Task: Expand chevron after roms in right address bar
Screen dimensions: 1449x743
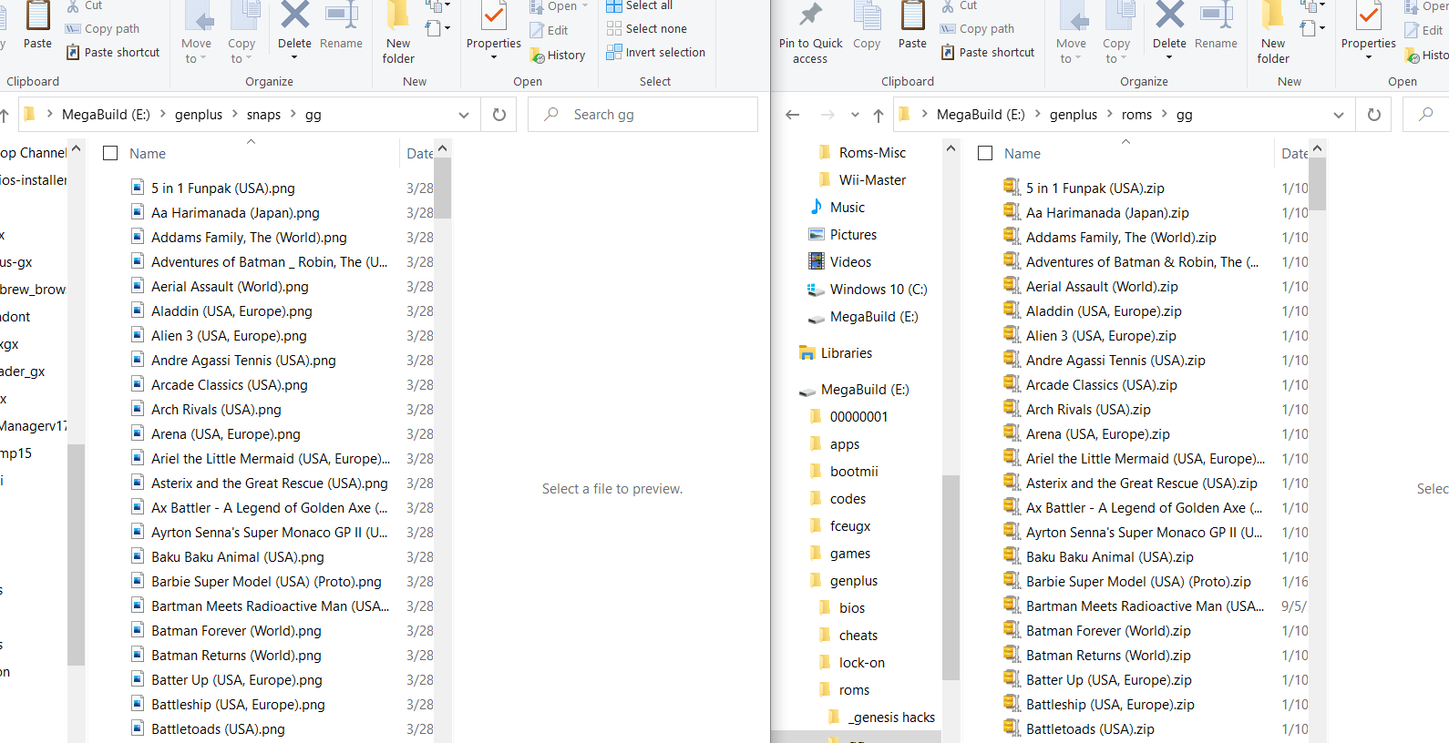Action: click(x=1165, y=114)
